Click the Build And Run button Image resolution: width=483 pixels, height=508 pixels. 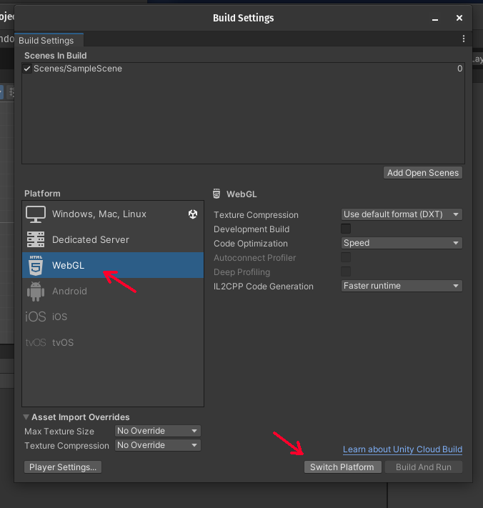point(424,467)
